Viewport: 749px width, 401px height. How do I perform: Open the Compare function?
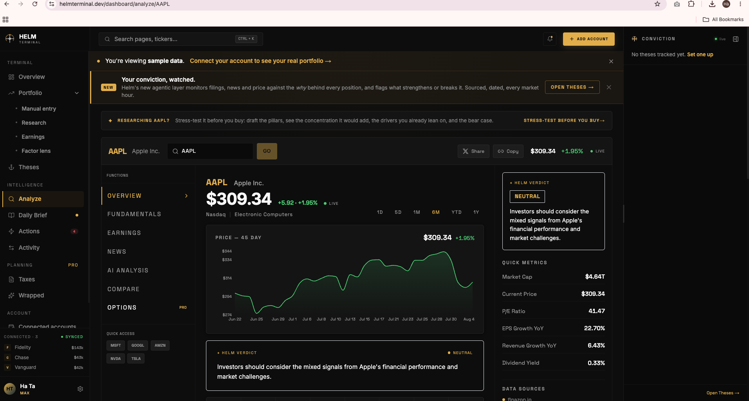pyautogui.click(x=148, y=289)
